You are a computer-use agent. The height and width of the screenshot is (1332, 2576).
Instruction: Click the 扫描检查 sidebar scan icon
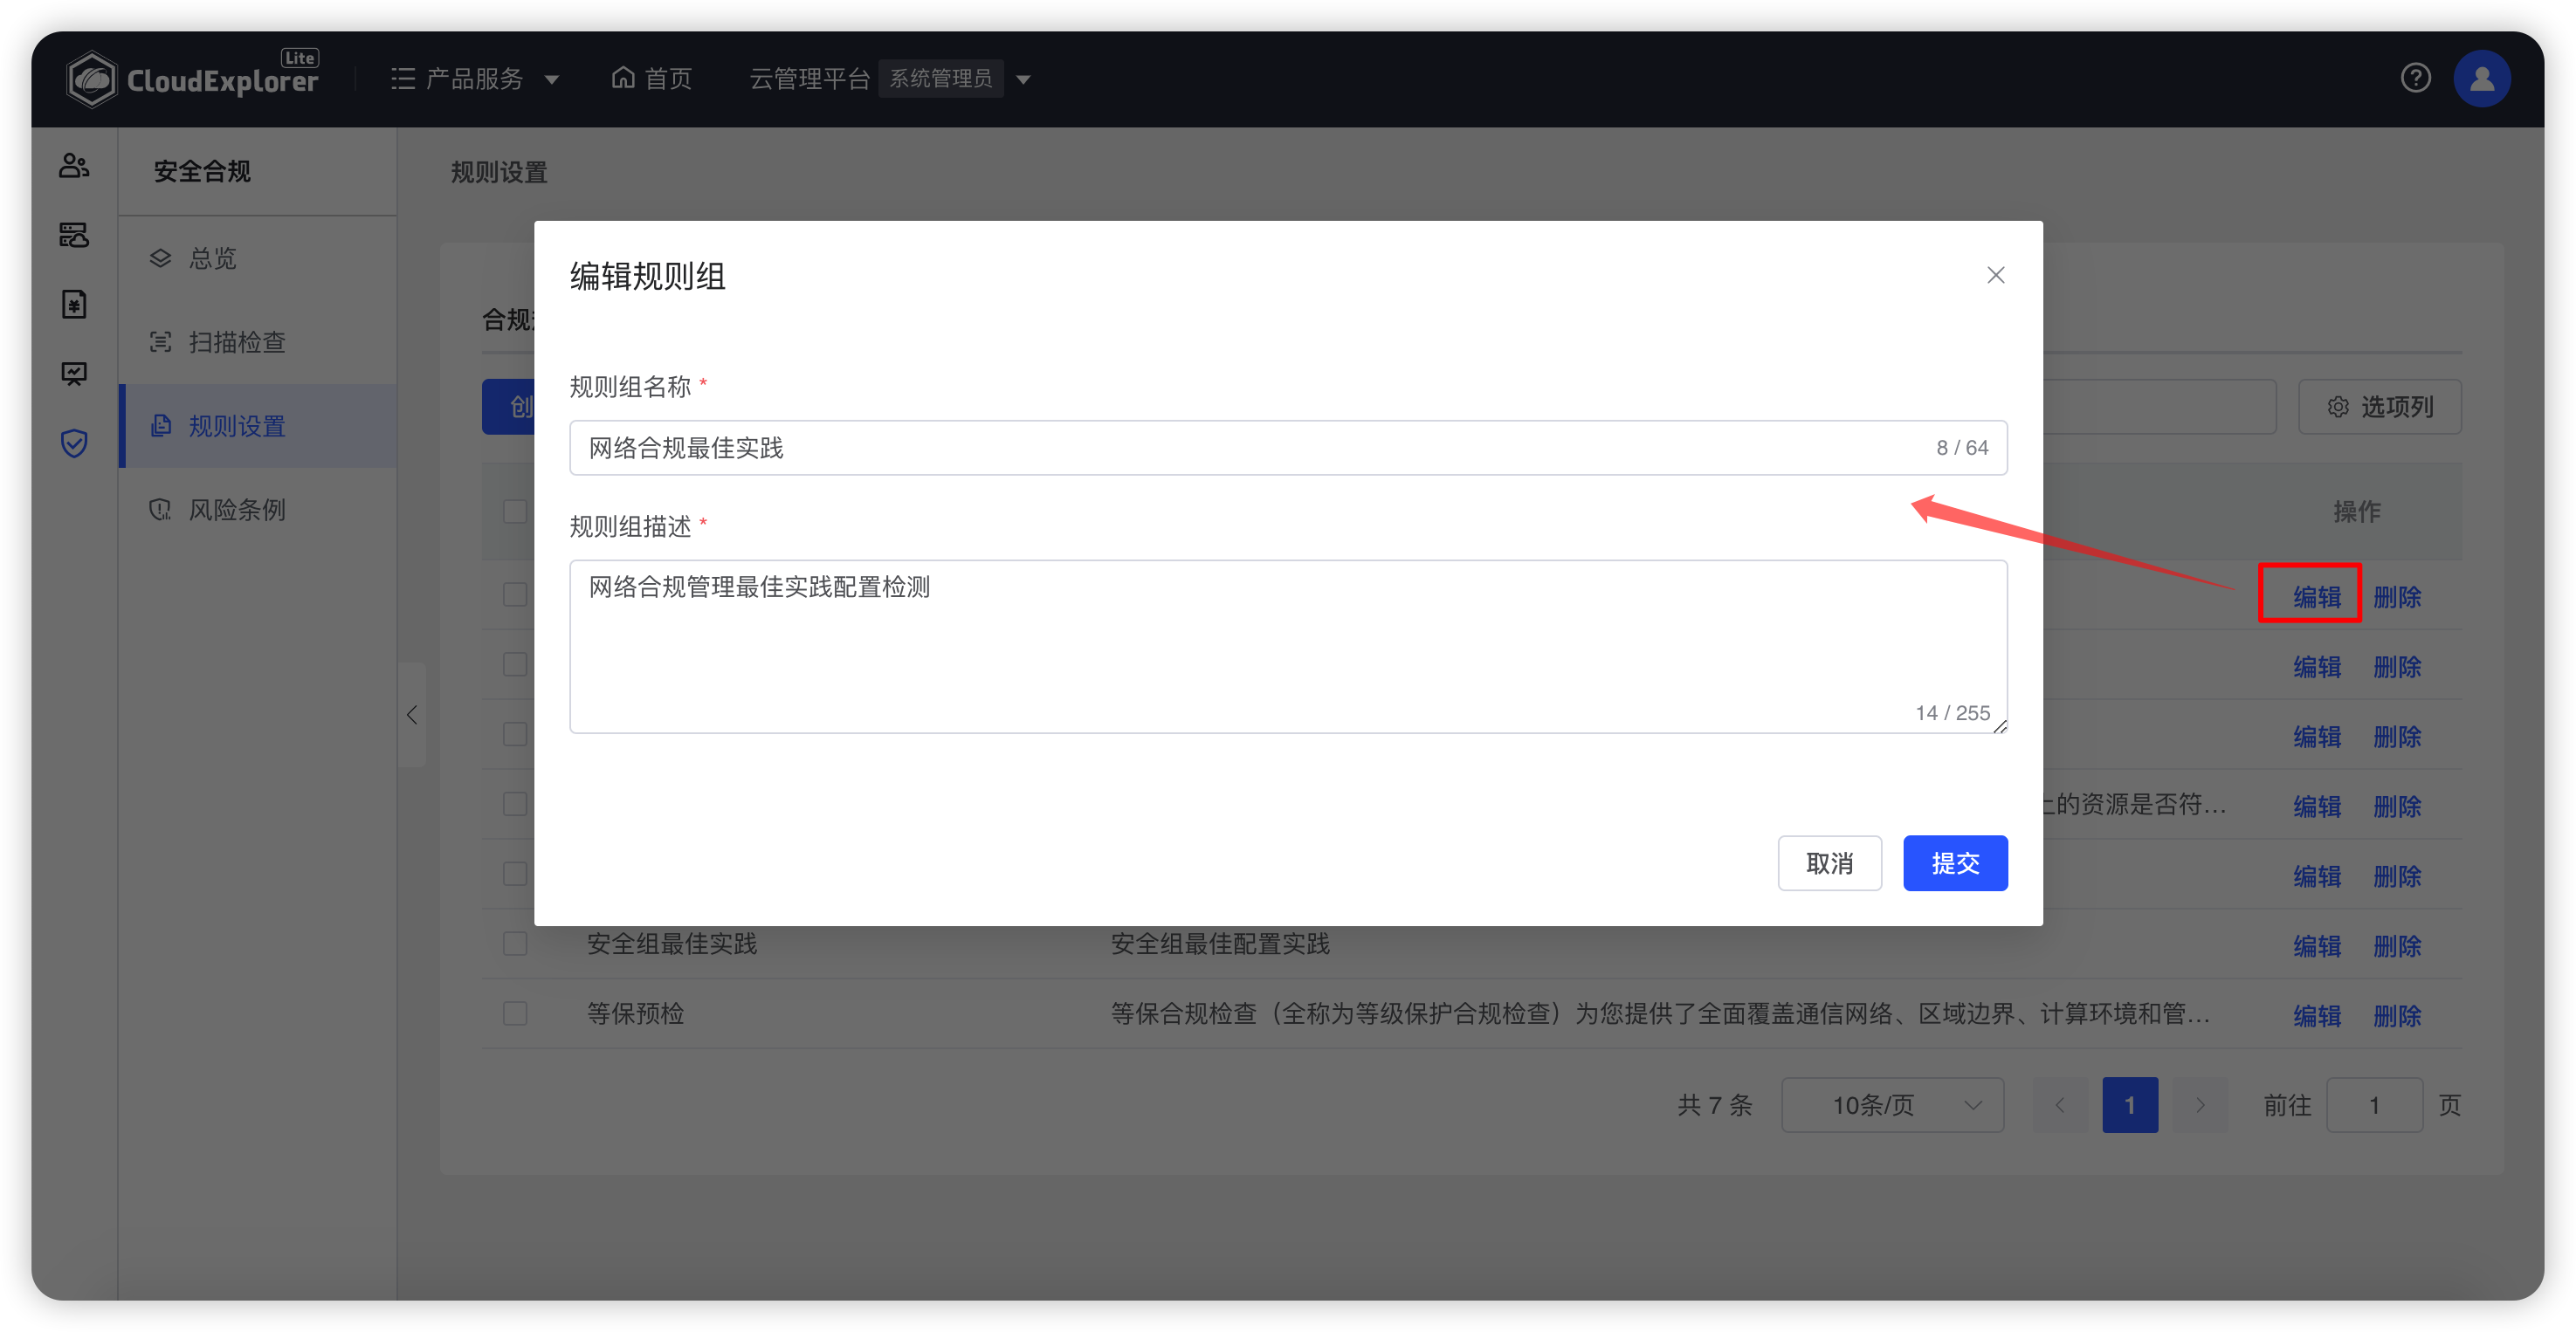(x=160, y=342)
